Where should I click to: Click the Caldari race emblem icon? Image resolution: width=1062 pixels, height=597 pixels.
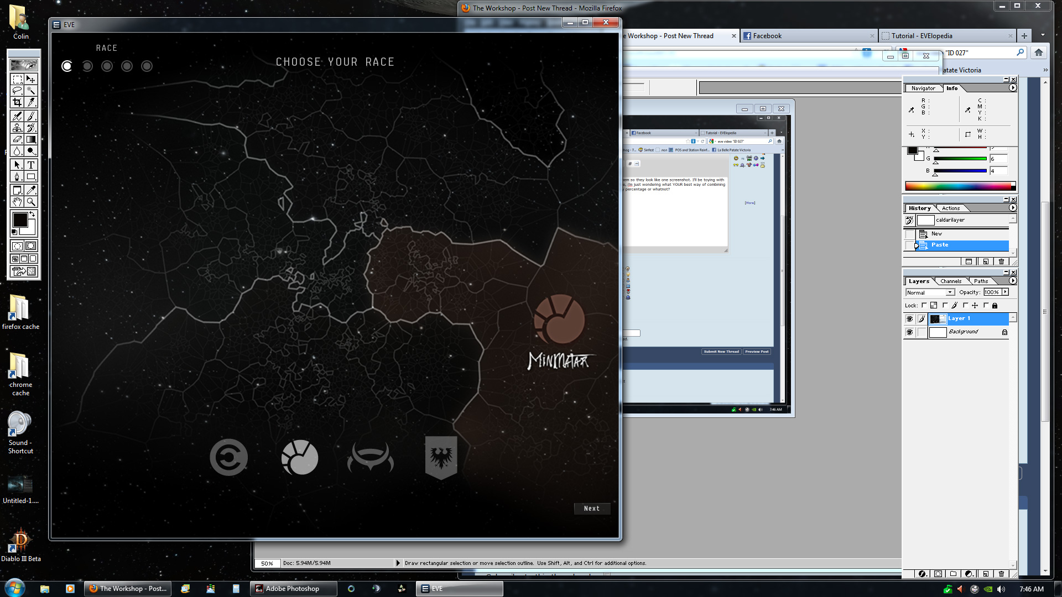coord(228,457)
